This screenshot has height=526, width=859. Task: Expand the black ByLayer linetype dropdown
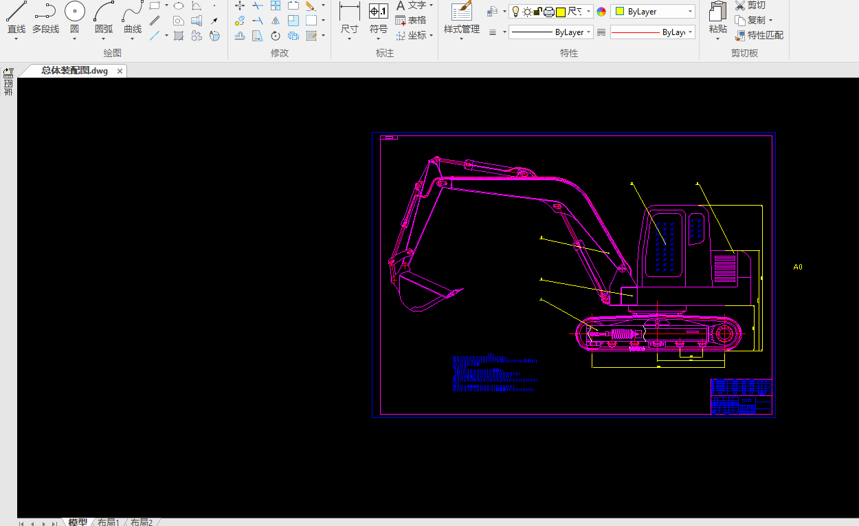[x=589, y=32]
